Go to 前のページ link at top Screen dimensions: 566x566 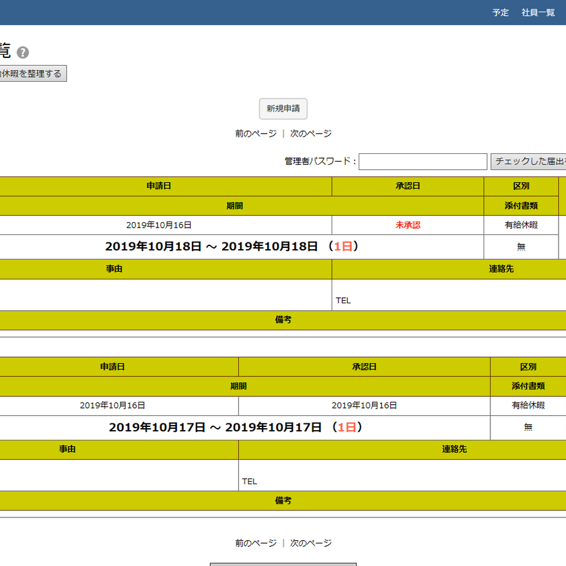click(256, 134)
